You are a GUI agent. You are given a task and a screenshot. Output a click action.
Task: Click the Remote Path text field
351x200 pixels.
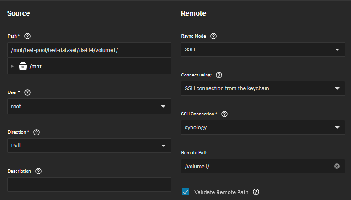click(256, 166)
